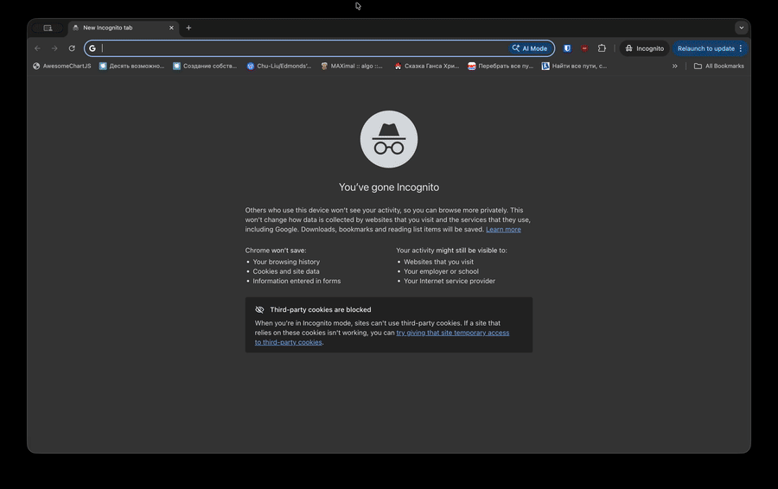Click the "Third-party cookies are blocked" heading
This screenshot has width=778, height=489.
tap(321, 309)
